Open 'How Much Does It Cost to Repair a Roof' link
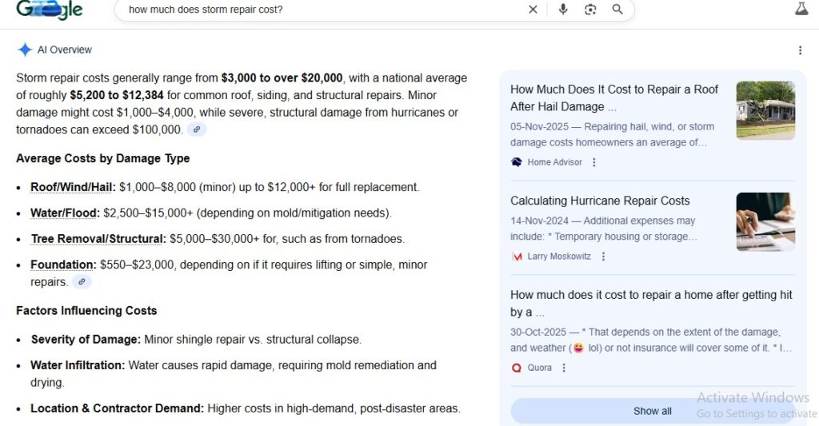Image resolution: width=819 pixels, height=426 pixels. [614, 98]
